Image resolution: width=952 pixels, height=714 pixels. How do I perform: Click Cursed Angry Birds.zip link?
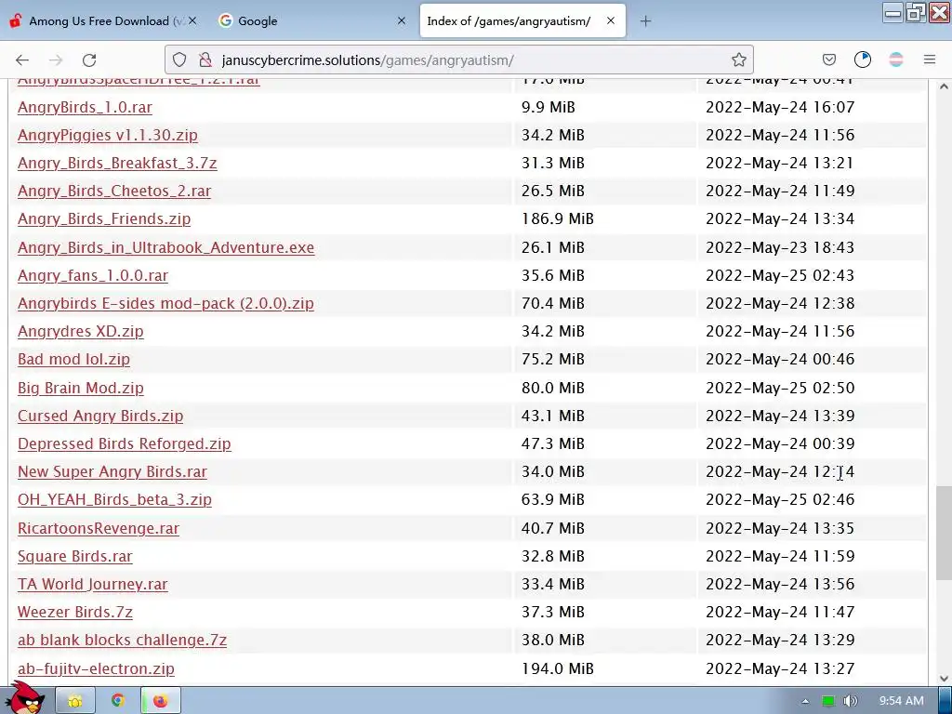coord(100,416)
